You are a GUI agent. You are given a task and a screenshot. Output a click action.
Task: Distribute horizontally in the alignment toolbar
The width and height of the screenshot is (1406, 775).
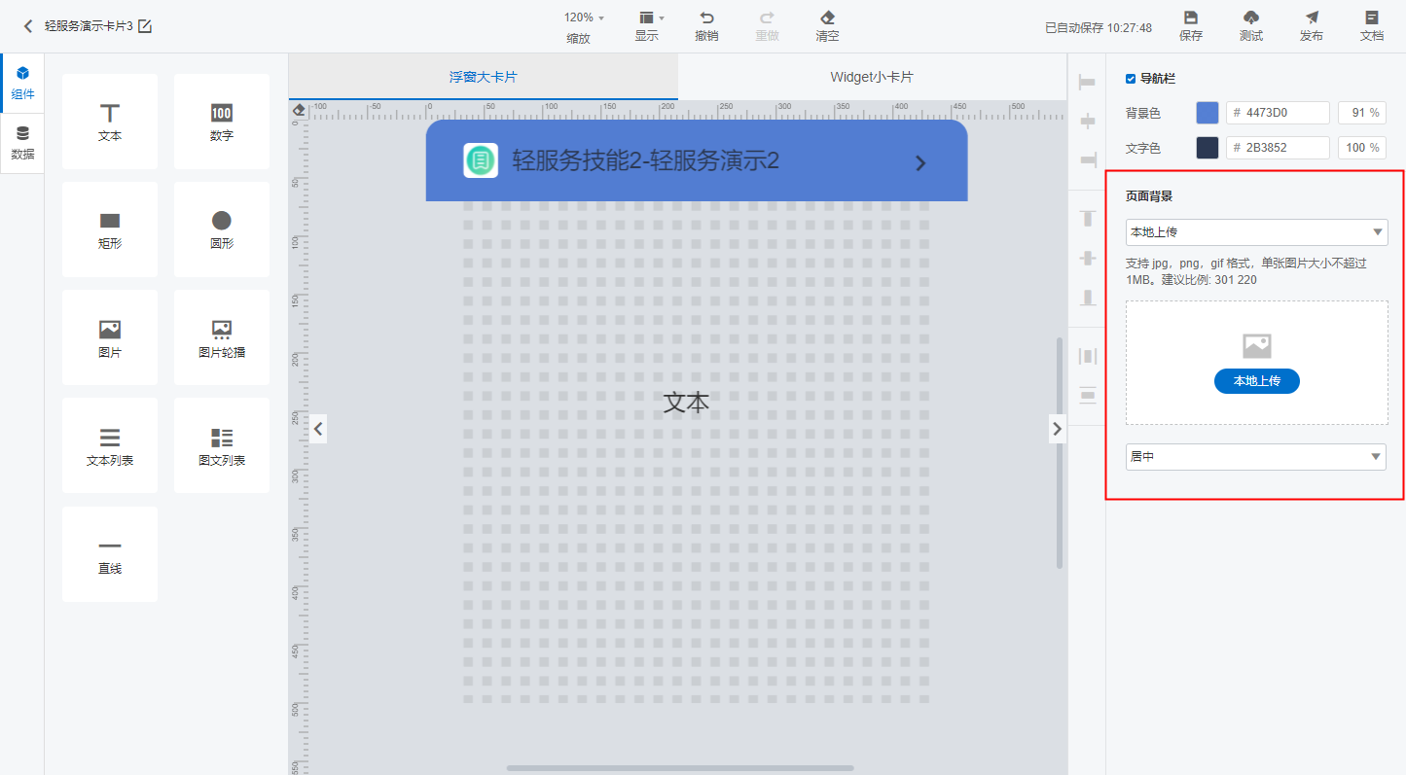click(1087, 356)
